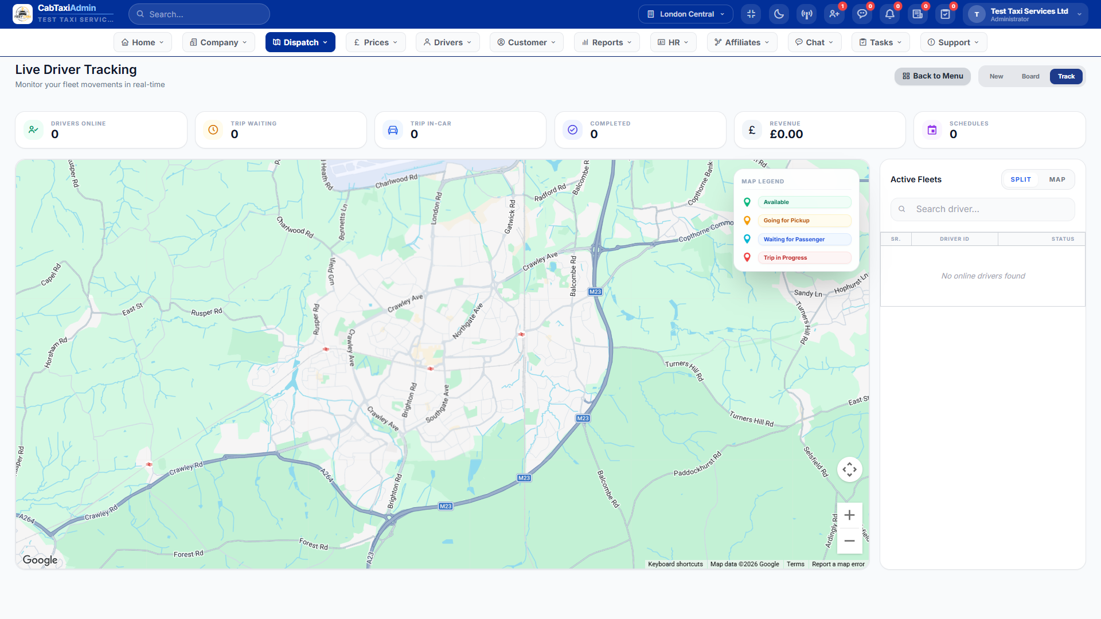
Task: Click the Completed checkmark icon
Action: pos(572,130)
